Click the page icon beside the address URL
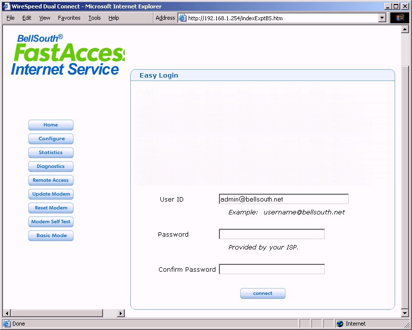412x330 pixels. tap(182, 18)
